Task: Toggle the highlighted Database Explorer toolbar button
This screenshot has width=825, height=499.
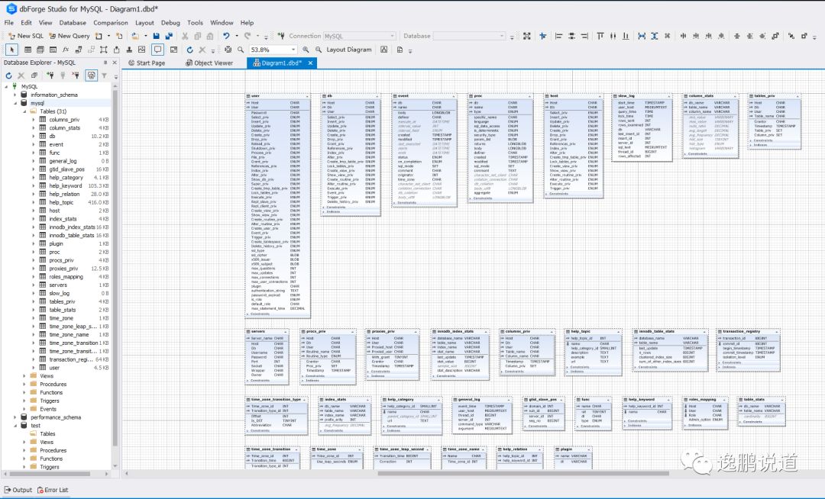Action: coord(91,76)
